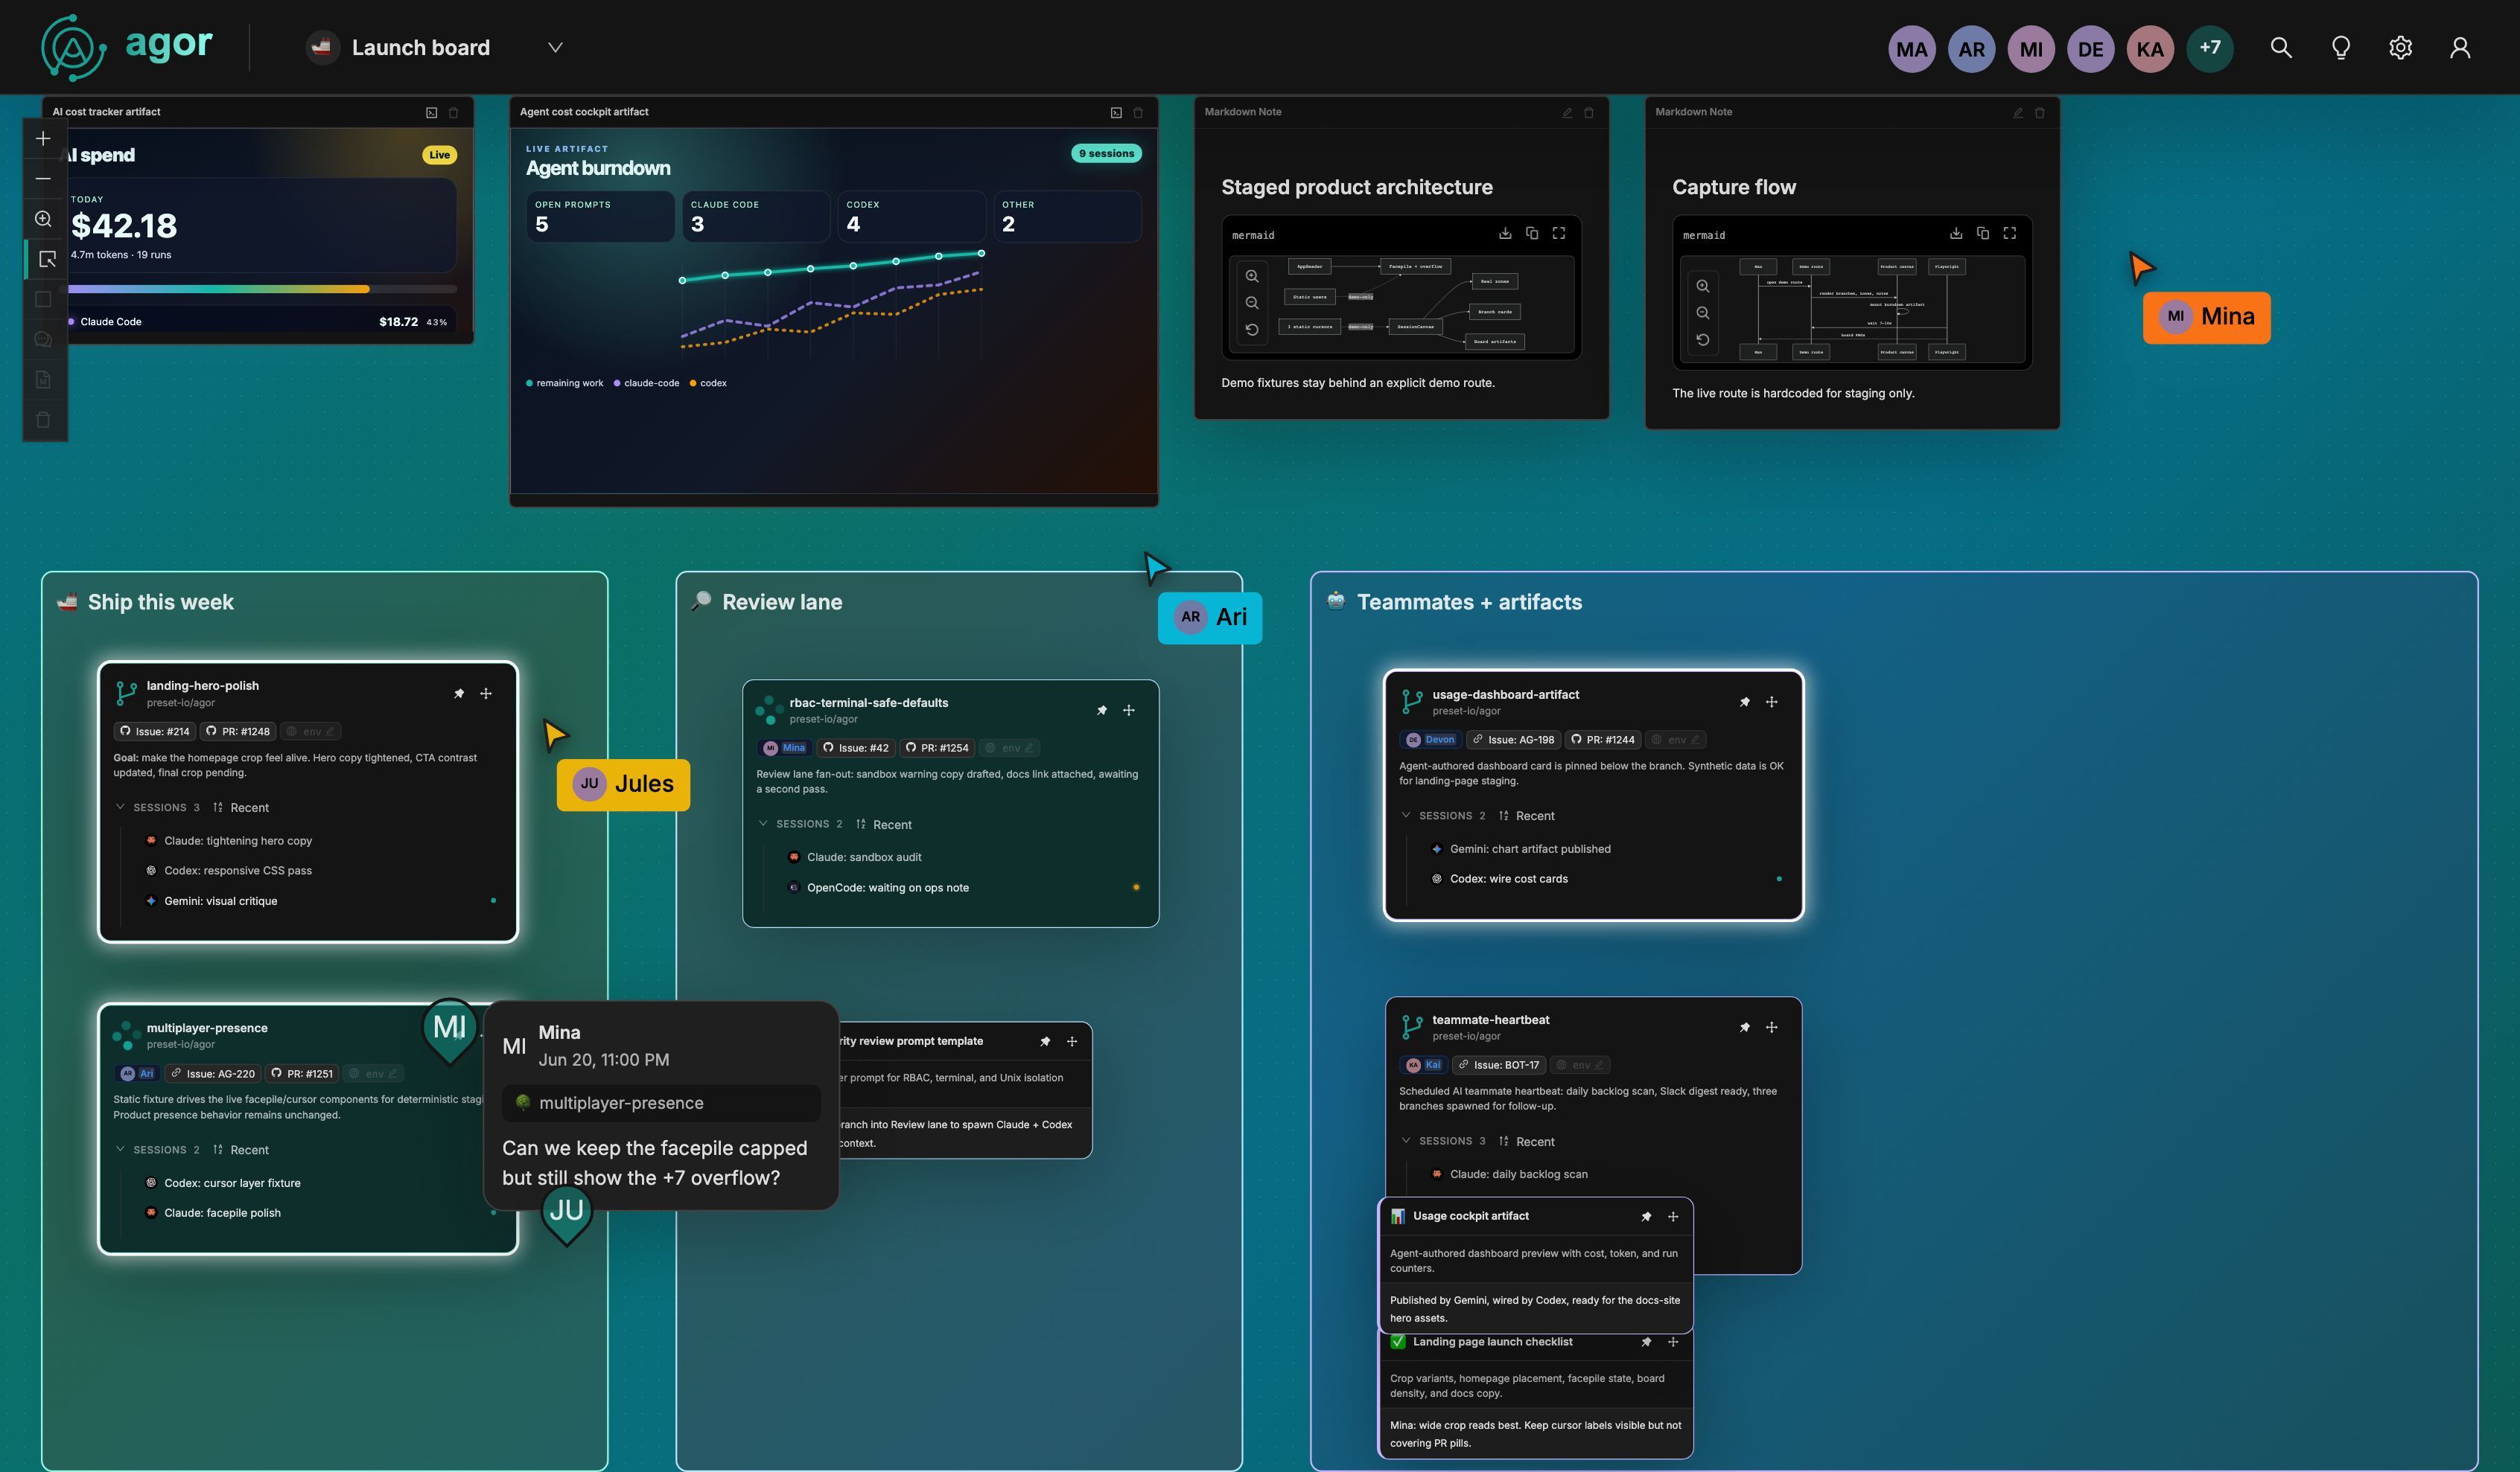Click the magnifier fit-view tool in canvas toolbar

43,219
